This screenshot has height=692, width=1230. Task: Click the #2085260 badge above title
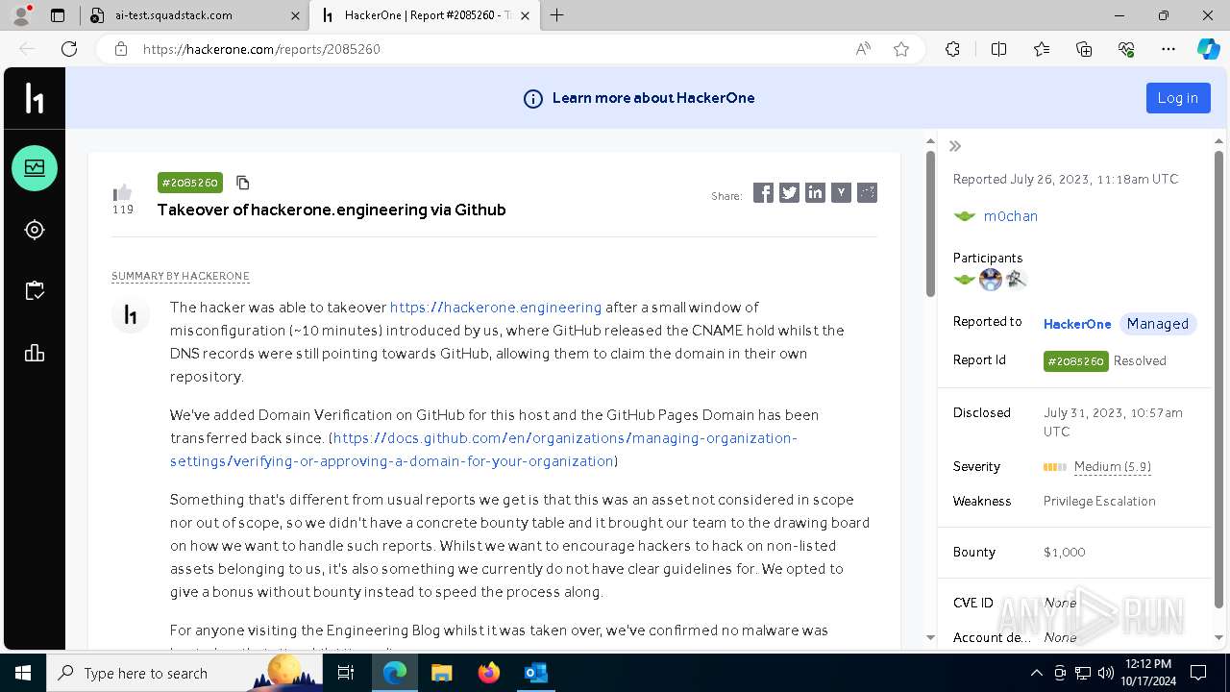[190, 183]
